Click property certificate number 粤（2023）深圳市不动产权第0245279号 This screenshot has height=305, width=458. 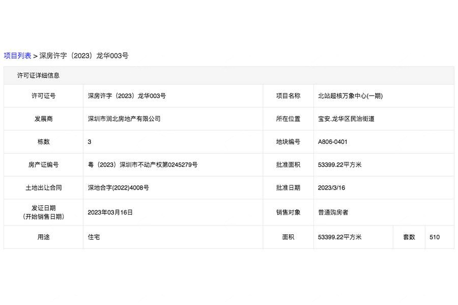pos(142,165)
